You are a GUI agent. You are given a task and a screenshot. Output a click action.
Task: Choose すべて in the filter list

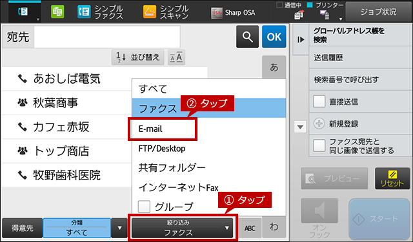click(208, 89)
